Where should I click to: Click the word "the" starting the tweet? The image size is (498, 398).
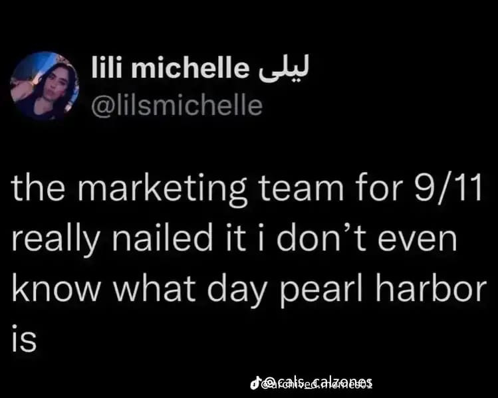coord(39,189)
